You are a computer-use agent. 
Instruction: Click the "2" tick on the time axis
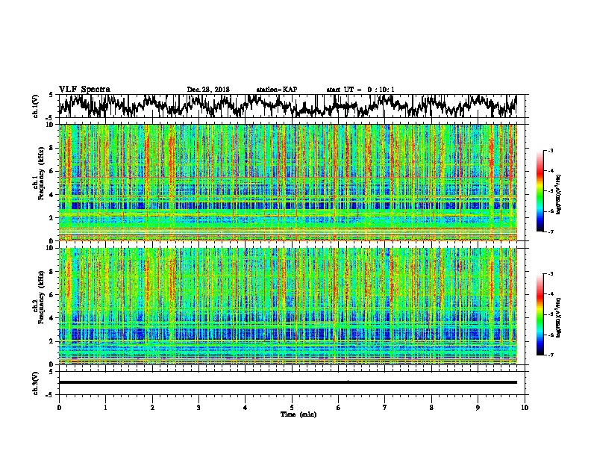[x=152, y=408]
